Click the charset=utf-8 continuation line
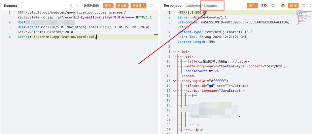The width and height of the screenshot is (312, 134). click(x=202, y=71)
